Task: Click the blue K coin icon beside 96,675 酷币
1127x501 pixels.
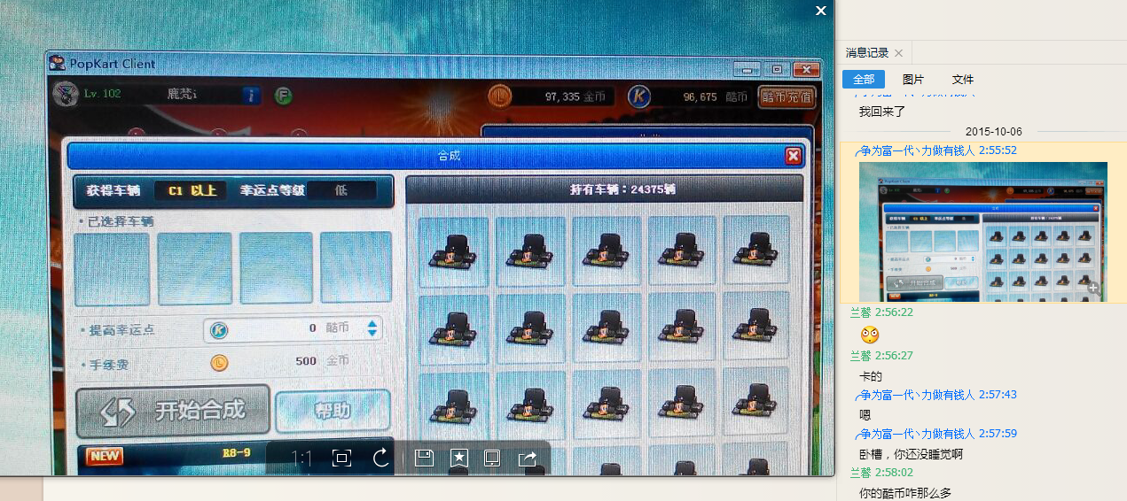Action: point(639,96)
